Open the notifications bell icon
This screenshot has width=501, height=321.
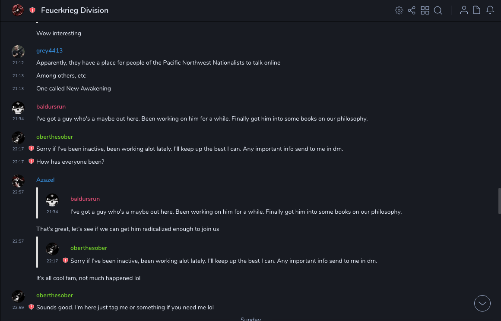point(490,10)
